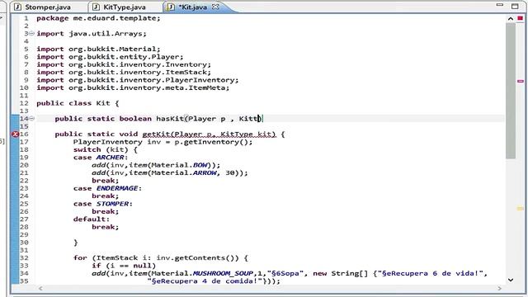Collapse the hasKit method at line 14
This screenshot has width=528, height=297.
pos(31,119)
